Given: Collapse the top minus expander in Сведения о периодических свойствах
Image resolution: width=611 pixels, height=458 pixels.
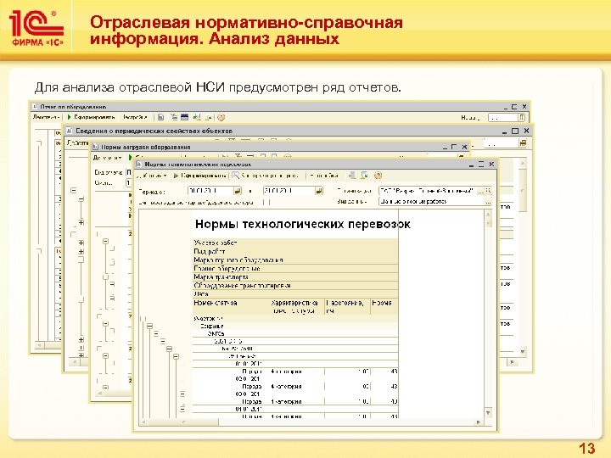Looking at the screenshot, I should click(x=73, y=191).
